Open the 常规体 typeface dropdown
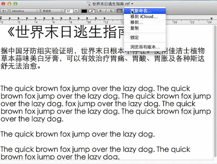Image resolution: width=217 pixels, height=164 pixels. [53, 11]
